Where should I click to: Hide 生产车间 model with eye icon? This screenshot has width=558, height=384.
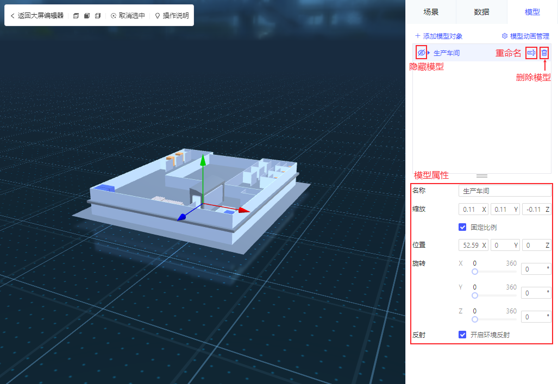click(421, 53)
